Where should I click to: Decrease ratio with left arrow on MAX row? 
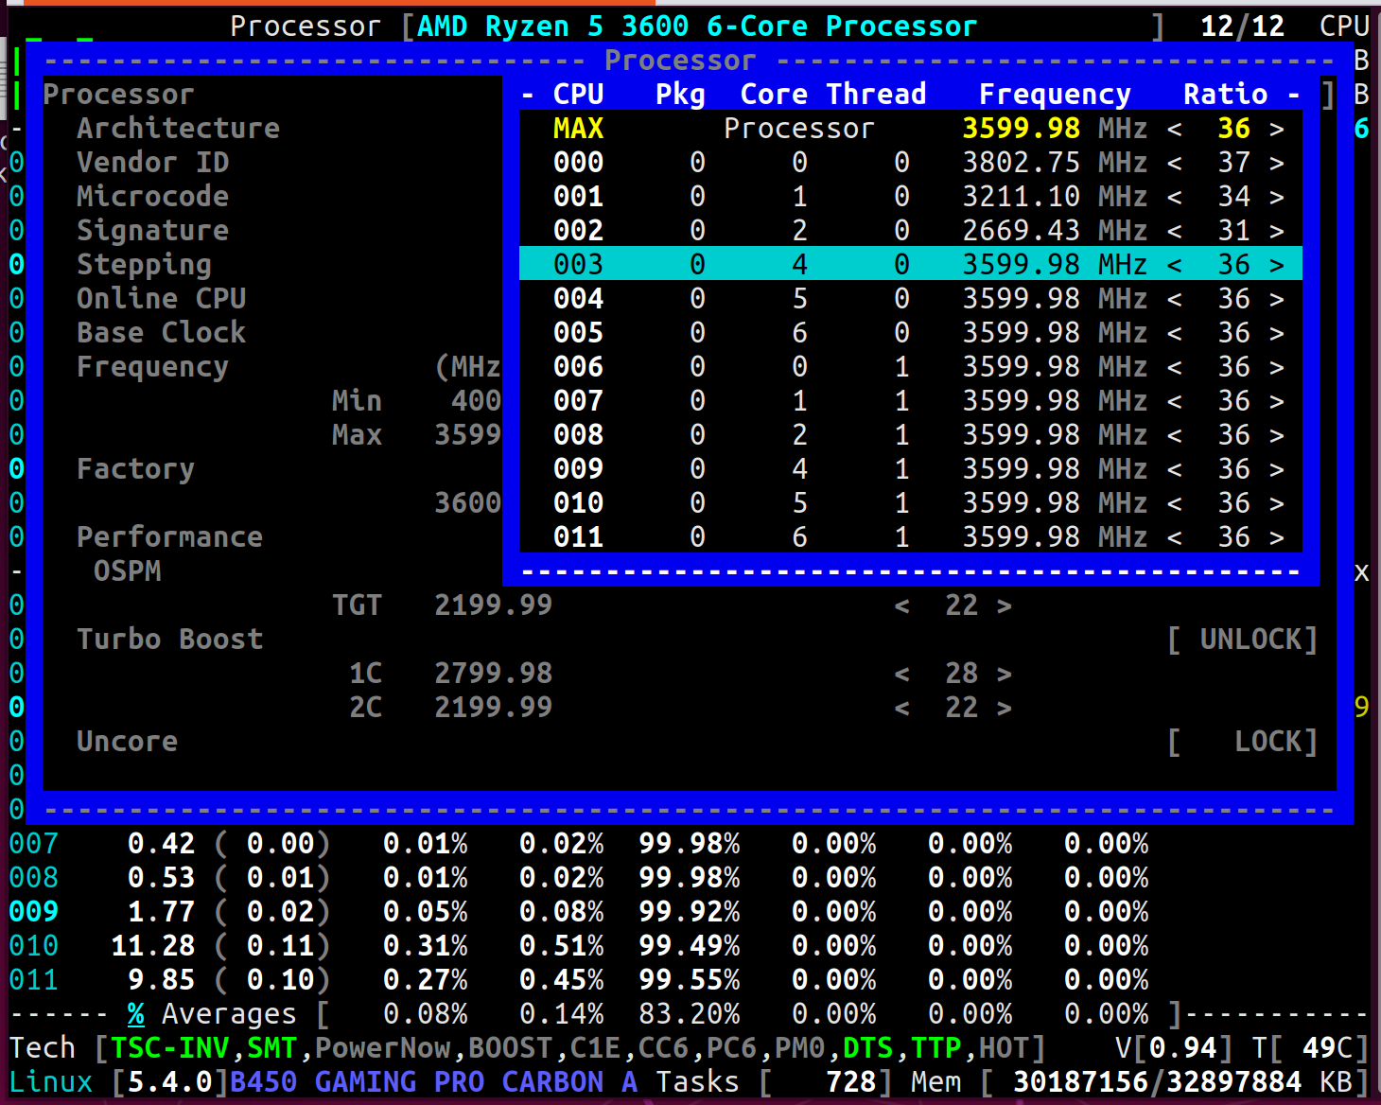point(1174,129)
